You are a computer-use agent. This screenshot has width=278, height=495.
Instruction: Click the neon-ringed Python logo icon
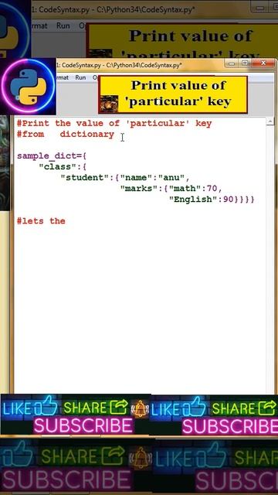pos(28,86)
